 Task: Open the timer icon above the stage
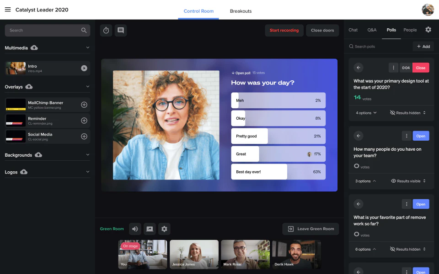coord(106,31)
